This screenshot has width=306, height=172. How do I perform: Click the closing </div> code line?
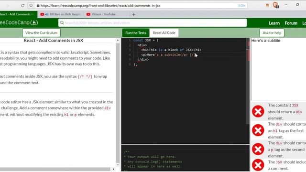143,59
